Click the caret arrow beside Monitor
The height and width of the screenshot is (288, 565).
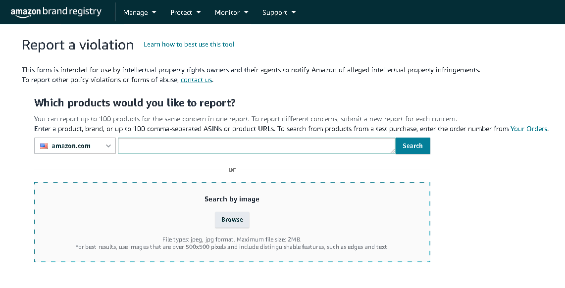tap(246, 12)
